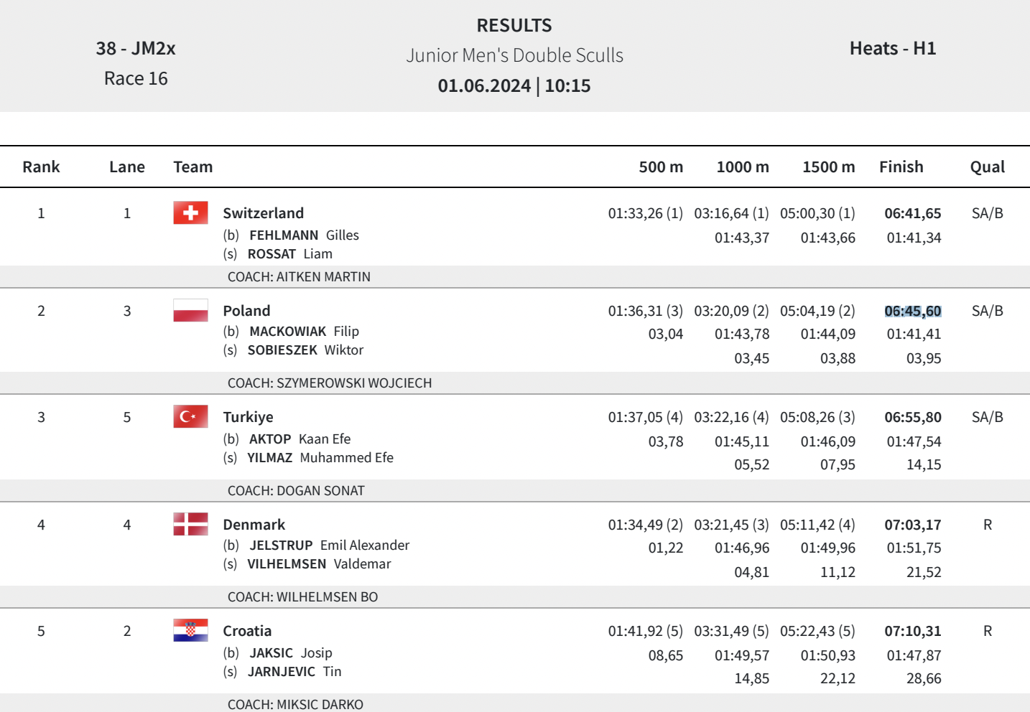
Task: Click the Rank column header
Action: [x=41, y=167]
